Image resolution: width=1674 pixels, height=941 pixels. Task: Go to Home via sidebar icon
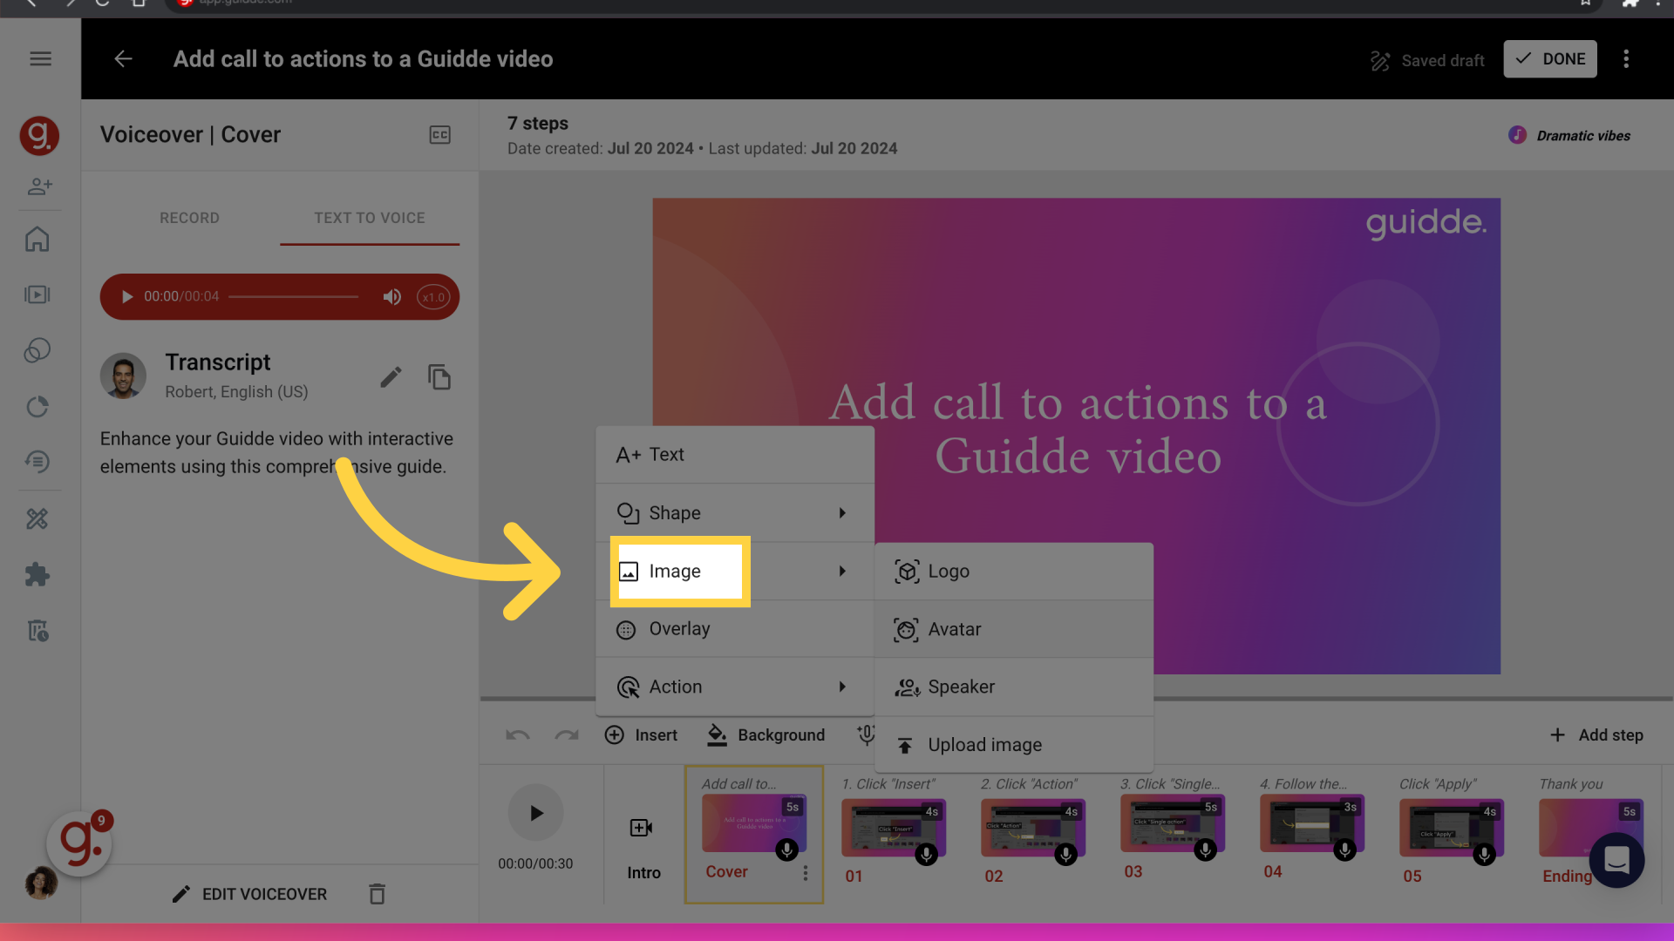click(37, 239)
